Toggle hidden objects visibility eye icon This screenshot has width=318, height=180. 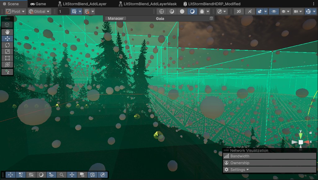tap(274, 11)
